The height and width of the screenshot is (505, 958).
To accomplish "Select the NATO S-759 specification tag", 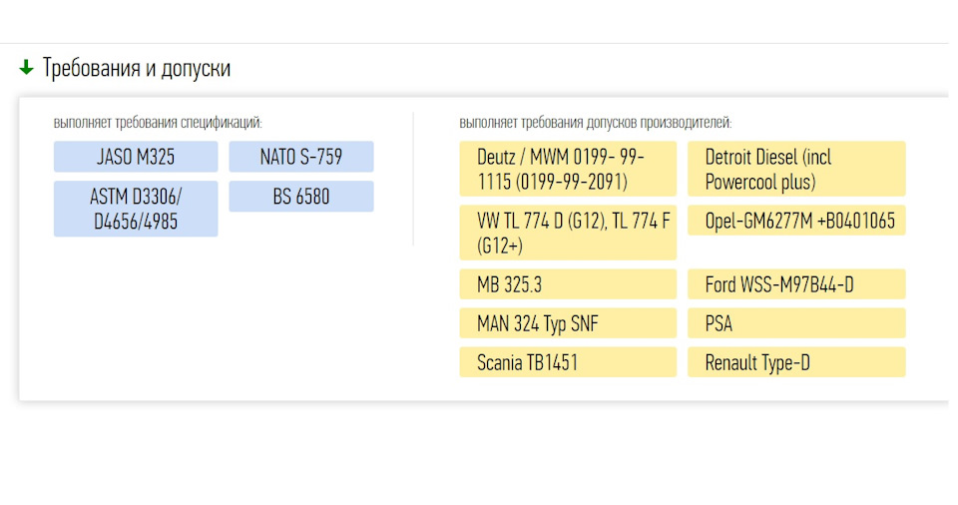I will [301, 157].
